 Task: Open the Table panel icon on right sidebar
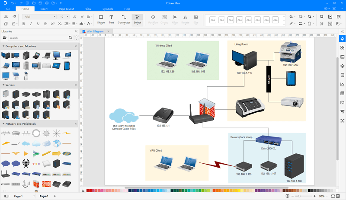342,93
